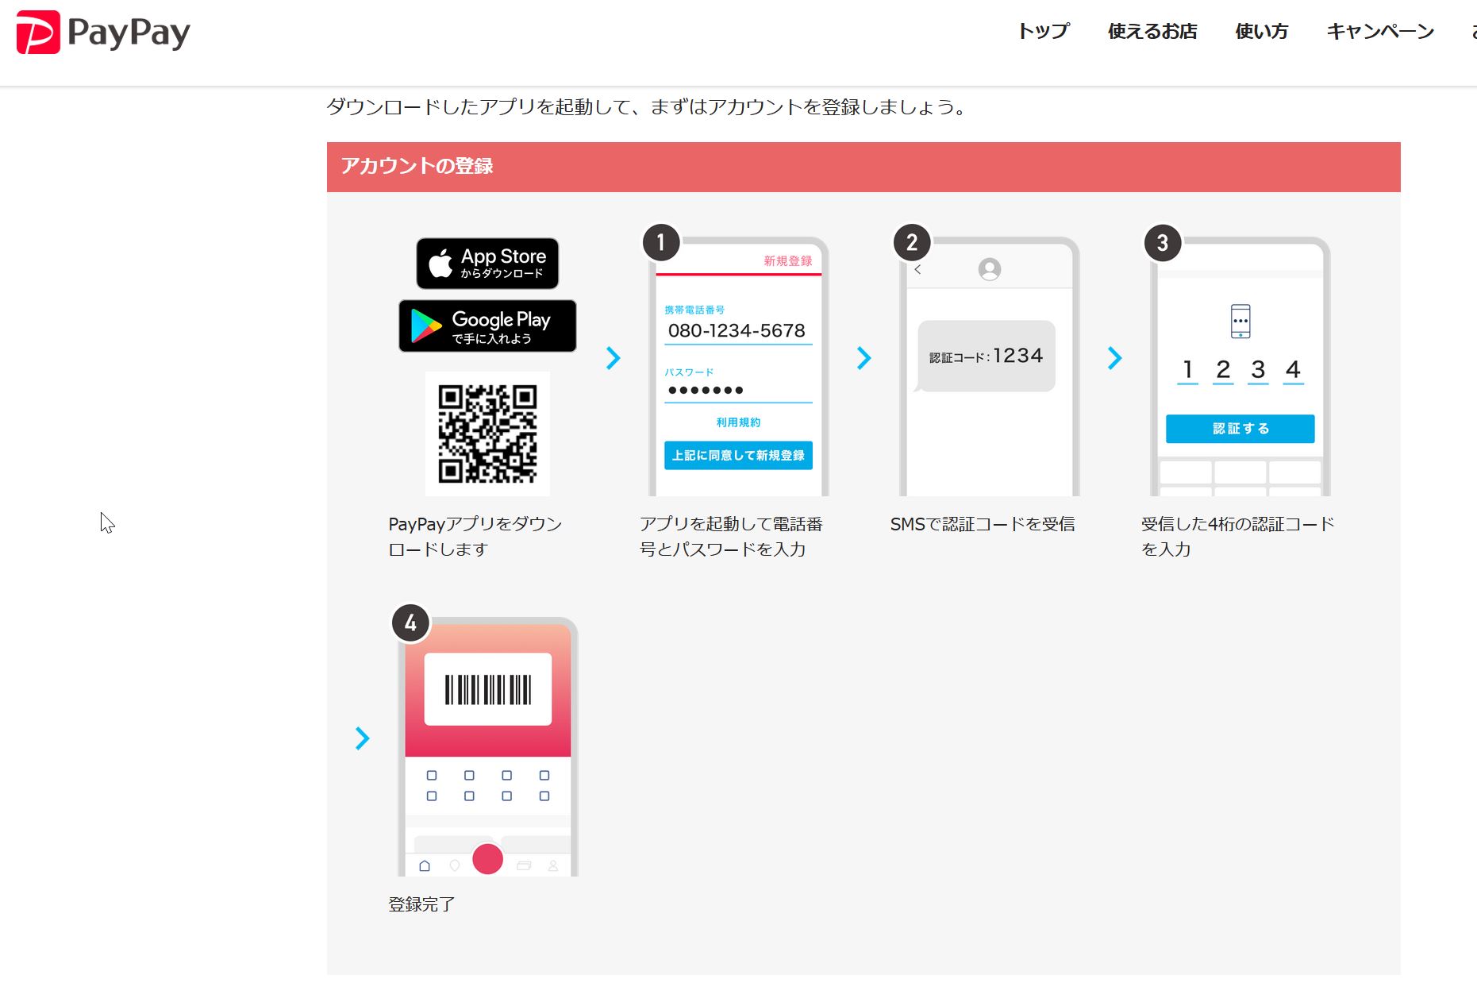Open the 使い方 navigation item
The image size is (1477, 1002).
pyautogui.click(x=1261, y=32)
